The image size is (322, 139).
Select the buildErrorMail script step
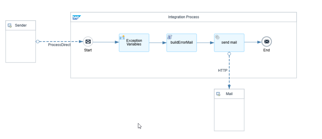181,43
